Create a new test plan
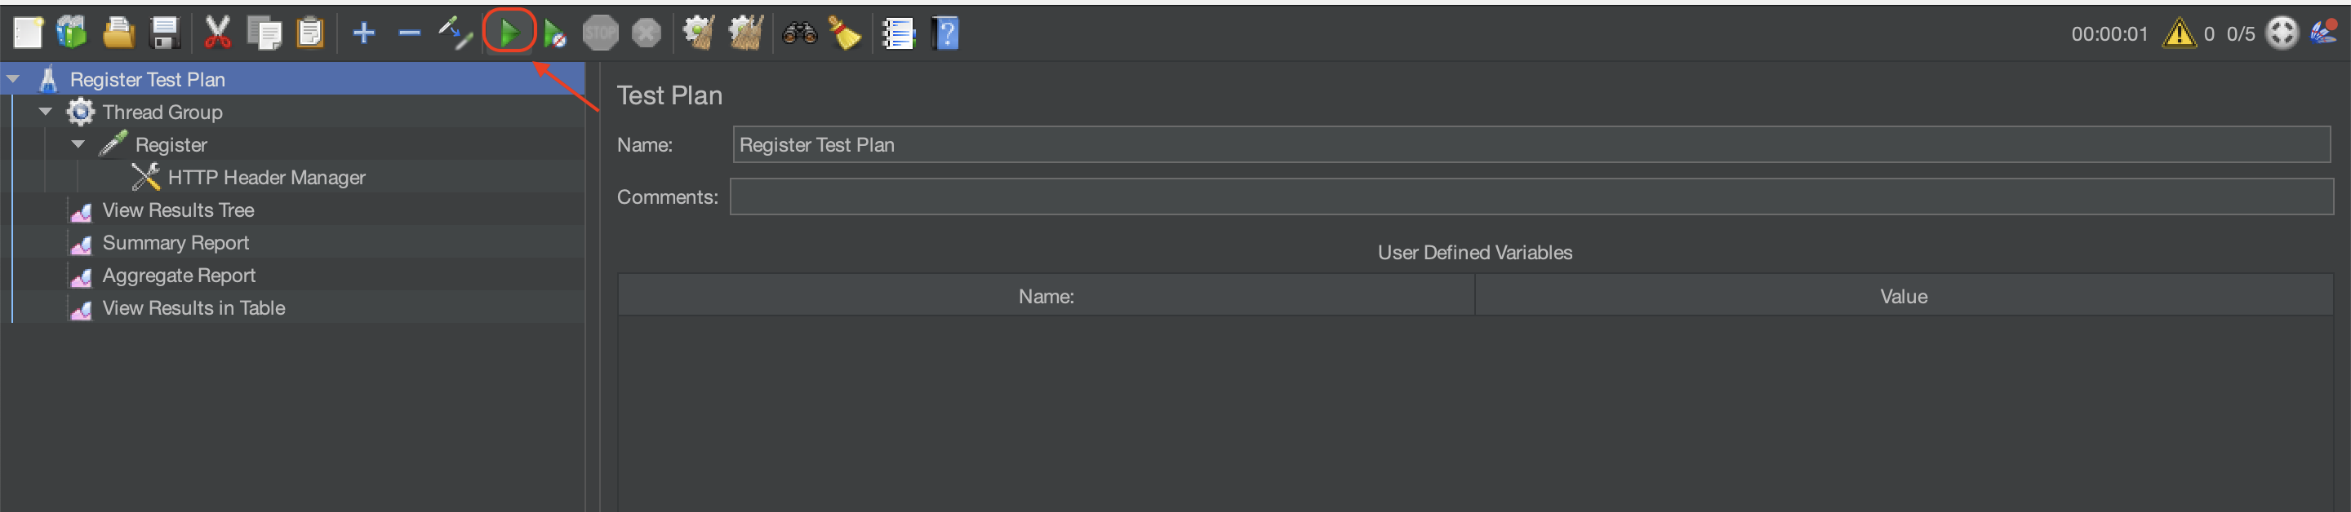Viewport: 2351px width, 512px height. [x=28, y=33]
